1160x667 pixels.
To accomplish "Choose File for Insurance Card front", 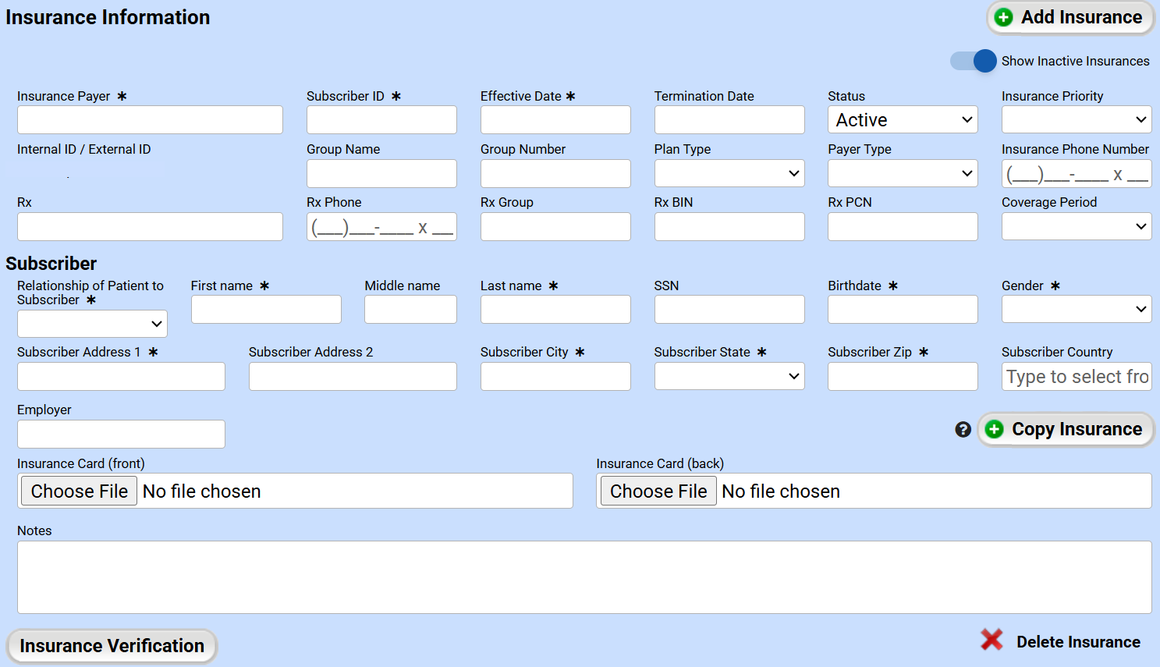I will 80,491.
